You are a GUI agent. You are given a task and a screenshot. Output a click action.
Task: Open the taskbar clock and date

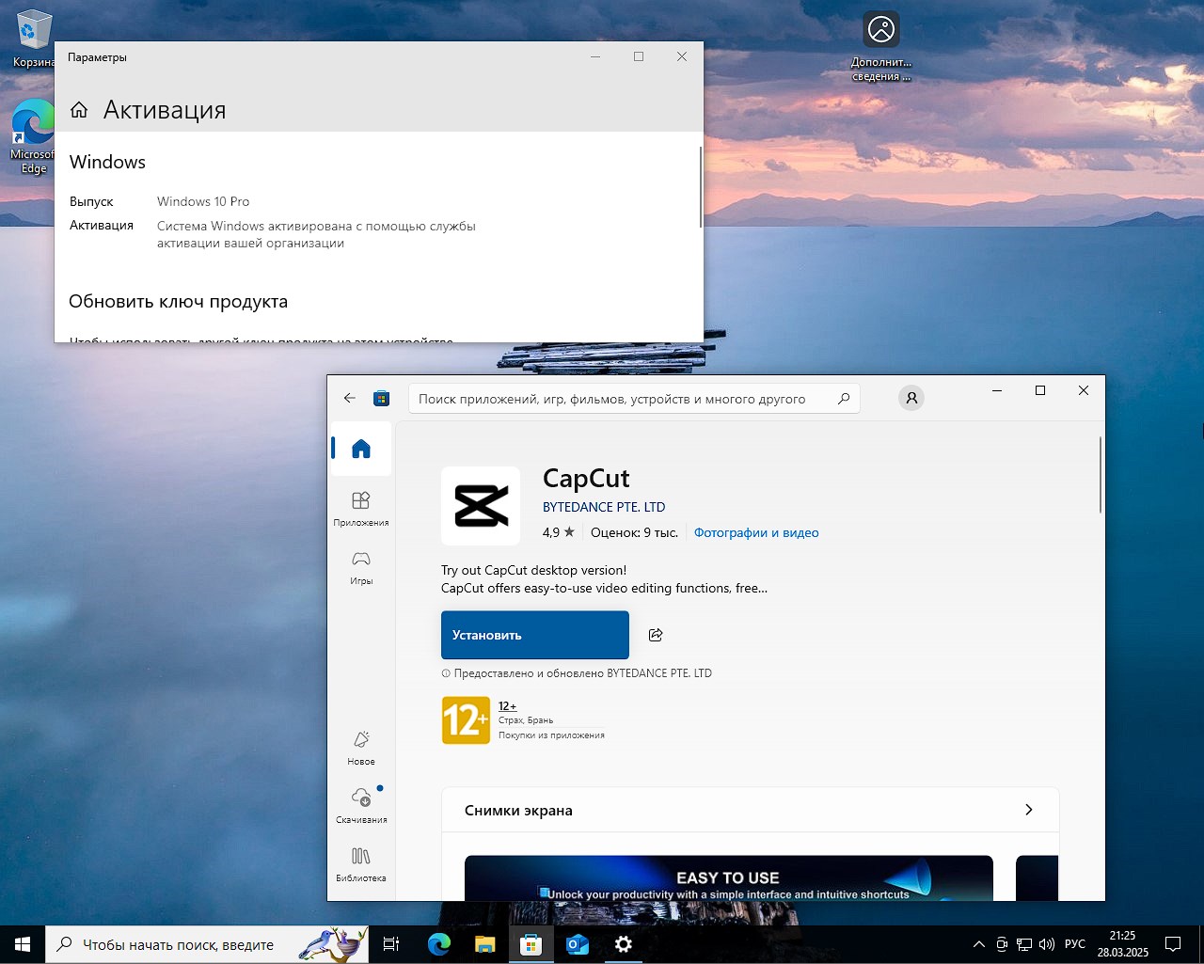point(1122,944)
